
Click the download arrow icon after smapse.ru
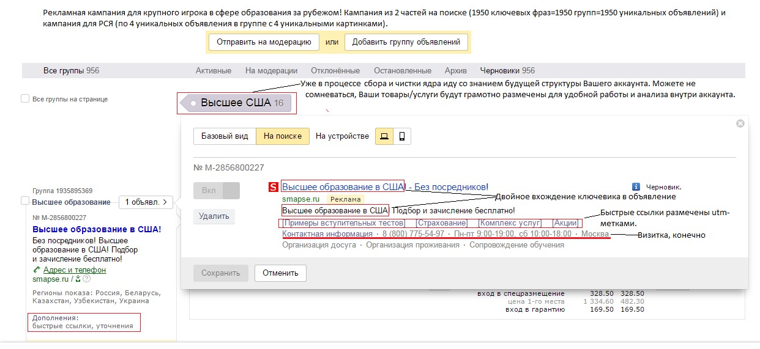coord(78,279)
